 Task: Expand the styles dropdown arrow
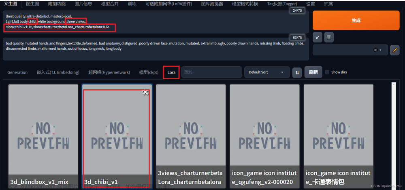pos(380,50)
